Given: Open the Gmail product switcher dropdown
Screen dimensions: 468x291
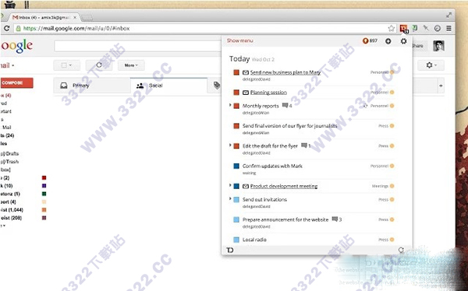Looking at the screenshot, I should (8, 65).
